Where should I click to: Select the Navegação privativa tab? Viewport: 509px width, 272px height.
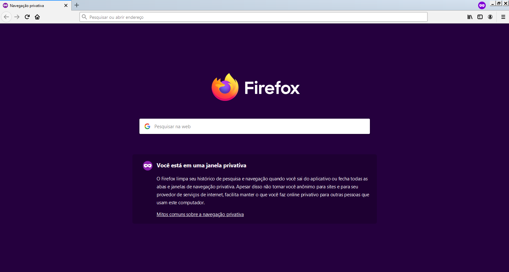pyautogui.click(x=36, y=5)
